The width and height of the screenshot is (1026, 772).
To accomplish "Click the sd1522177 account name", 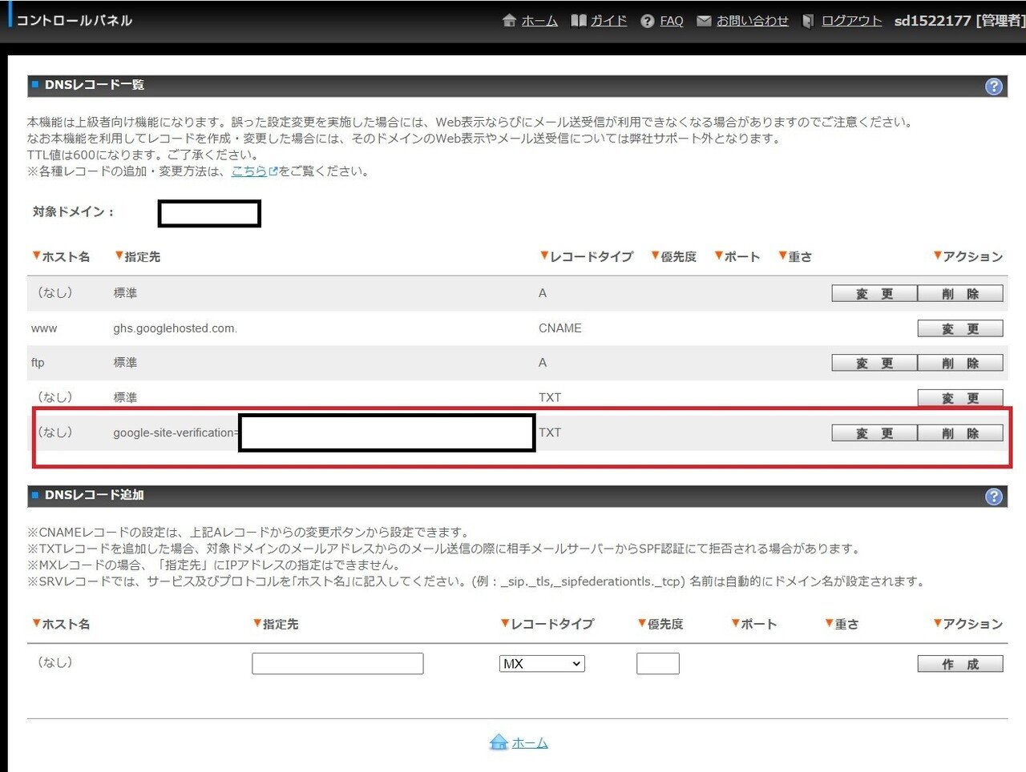I will coord(932,21).
